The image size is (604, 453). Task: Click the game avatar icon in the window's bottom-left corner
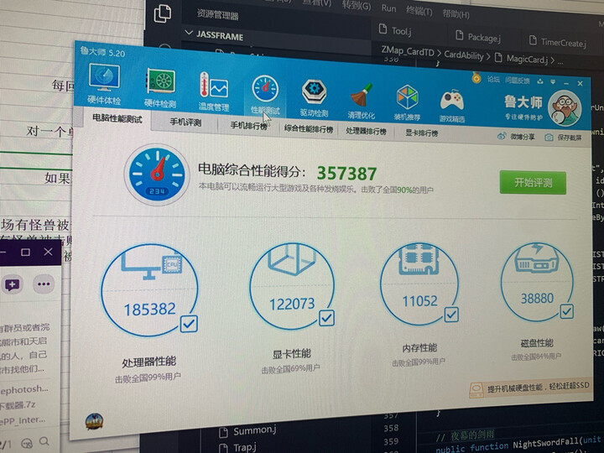pos(94,421)
